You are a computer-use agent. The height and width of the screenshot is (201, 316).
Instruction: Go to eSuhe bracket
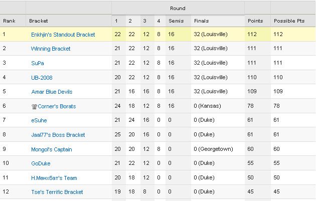point(39,121)
